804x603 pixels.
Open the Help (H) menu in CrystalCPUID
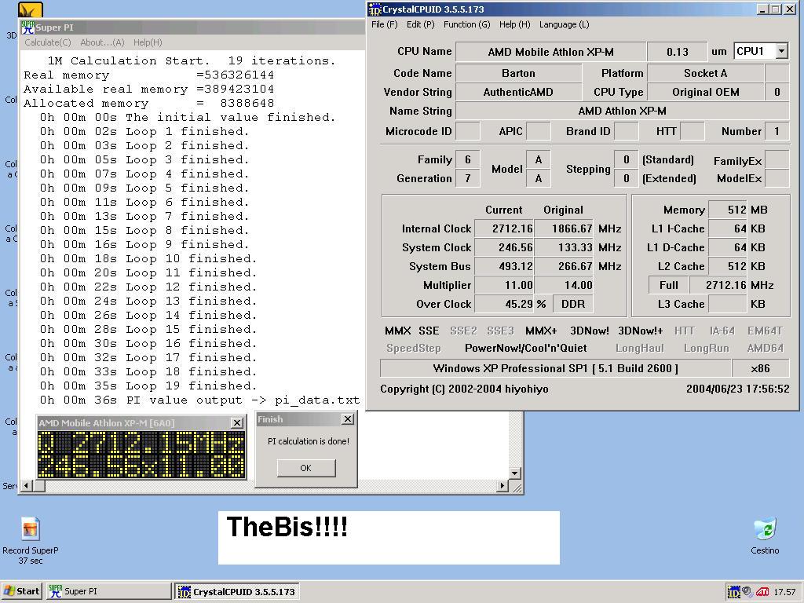pos(514,24)
